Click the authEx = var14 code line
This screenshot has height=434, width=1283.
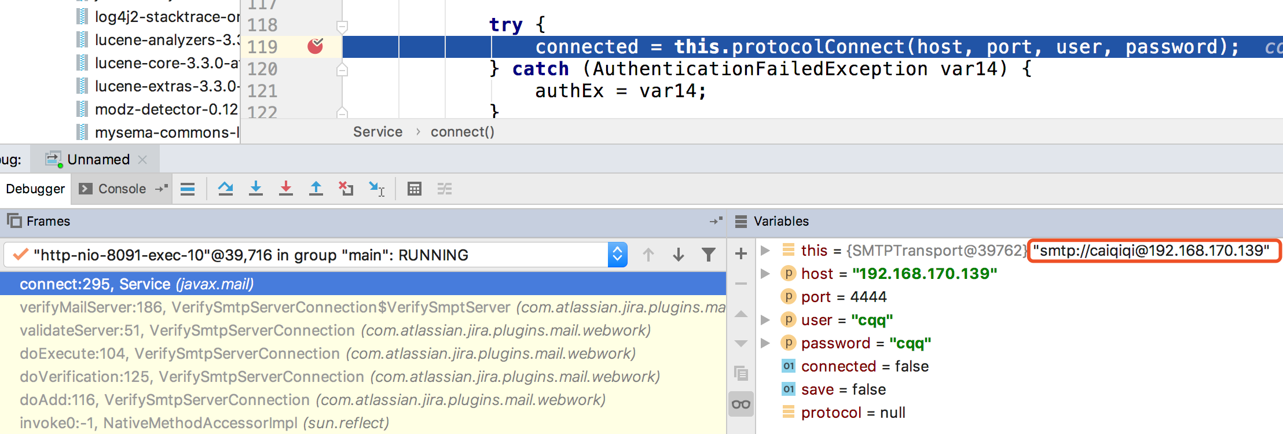(x=621, y=91)
